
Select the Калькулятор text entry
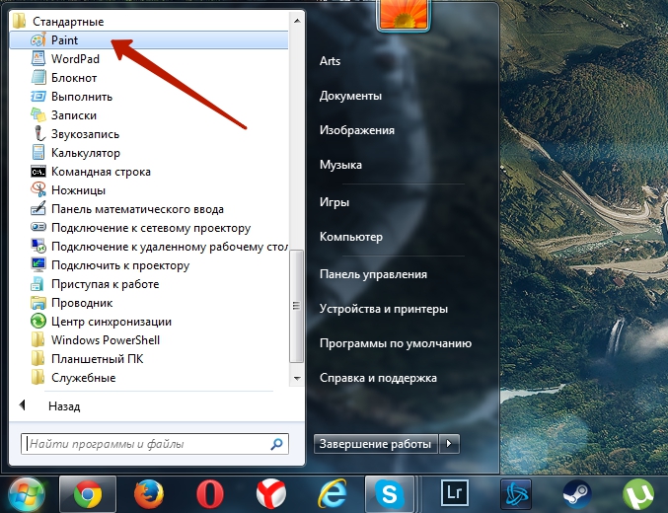86,153
